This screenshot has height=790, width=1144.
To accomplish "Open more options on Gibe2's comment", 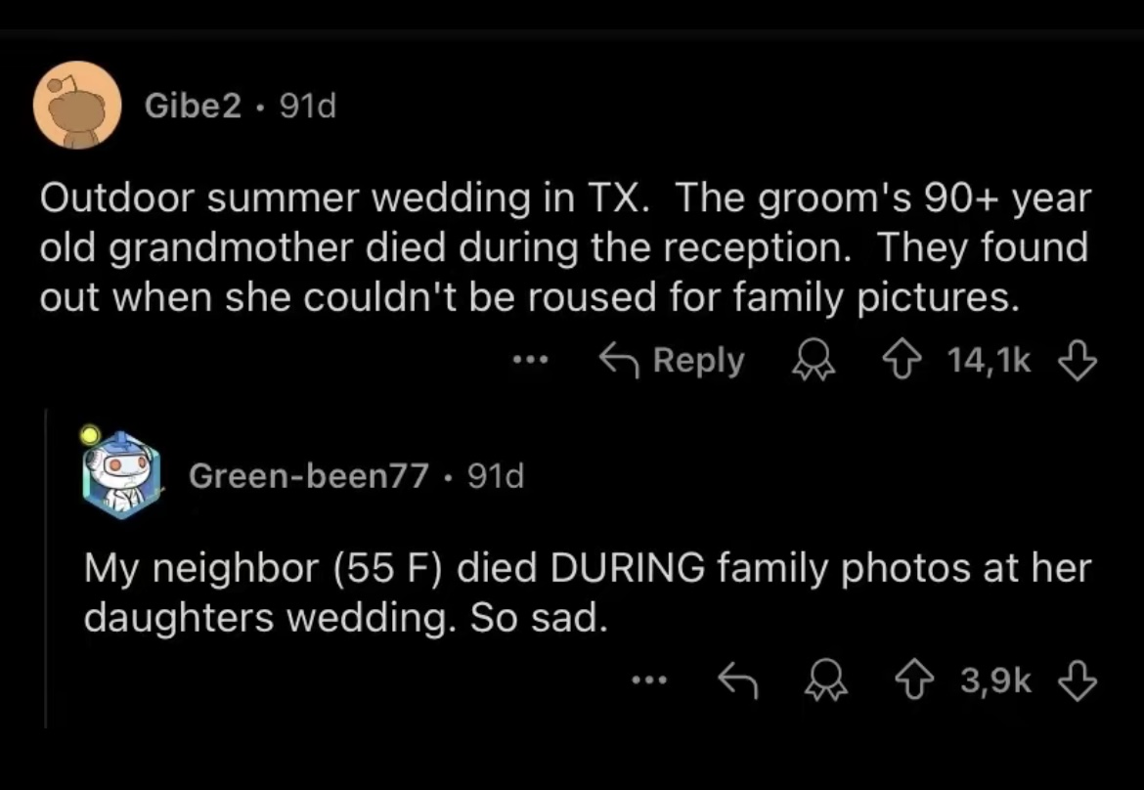I will pos(530,362).
